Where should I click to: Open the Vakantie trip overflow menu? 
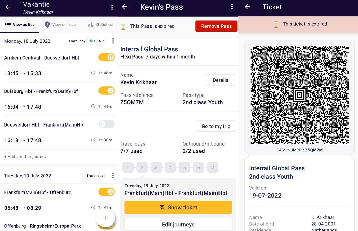pos(112,7)
